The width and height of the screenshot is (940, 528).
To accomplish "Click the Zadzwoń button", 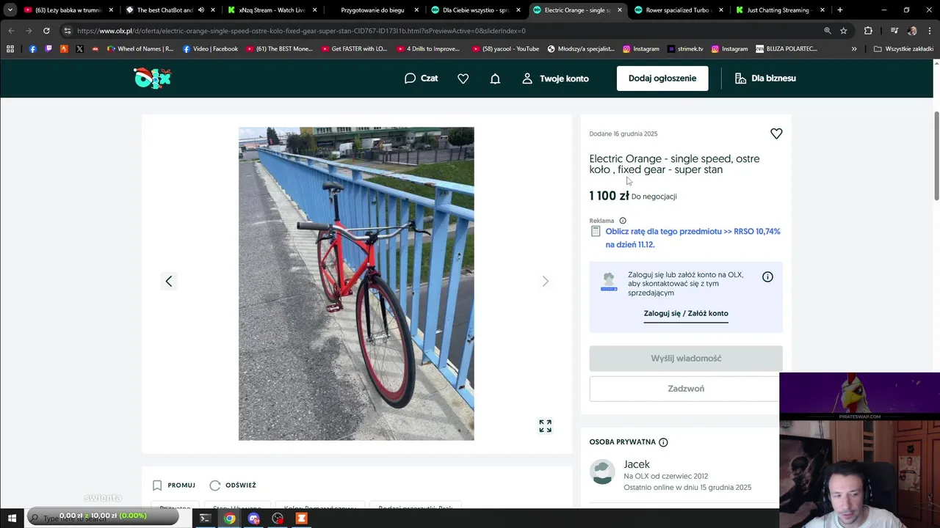I will (686, 389).
